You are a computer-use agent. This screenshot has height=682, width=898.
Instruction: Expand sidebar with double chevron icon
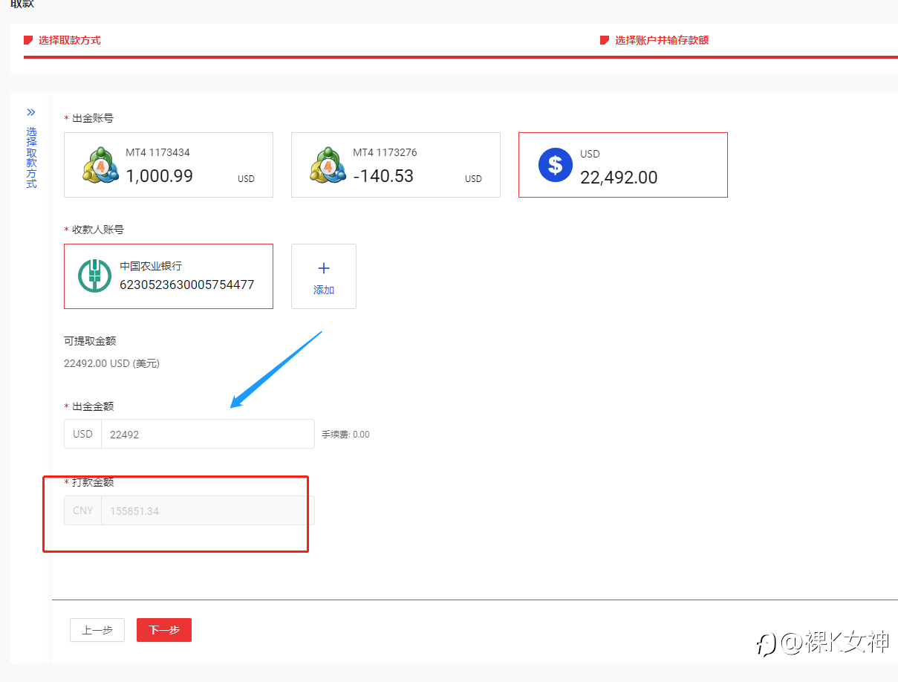click(x=31, y=112)
